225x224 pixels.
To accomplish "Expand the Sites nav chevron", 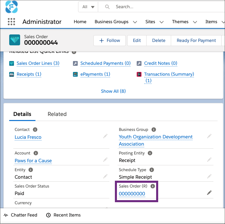I will coord(162,22).
